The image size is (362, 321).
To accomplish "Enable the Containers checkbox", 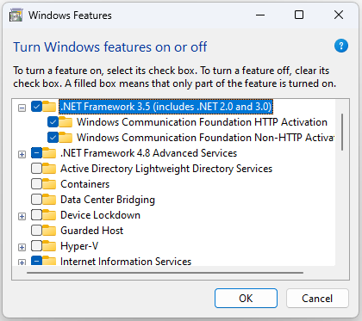I will click(36, 184).
